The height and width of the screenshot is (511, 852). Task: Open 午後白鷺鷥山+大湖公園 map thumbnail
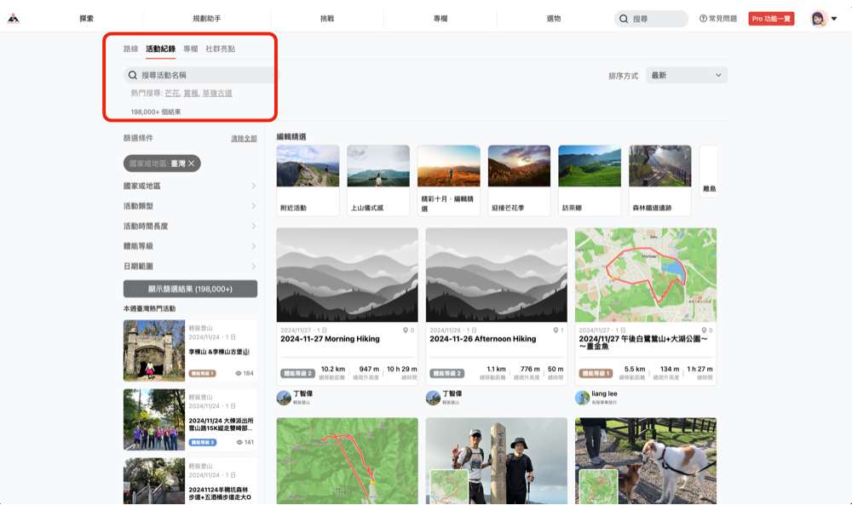(646, 275)
